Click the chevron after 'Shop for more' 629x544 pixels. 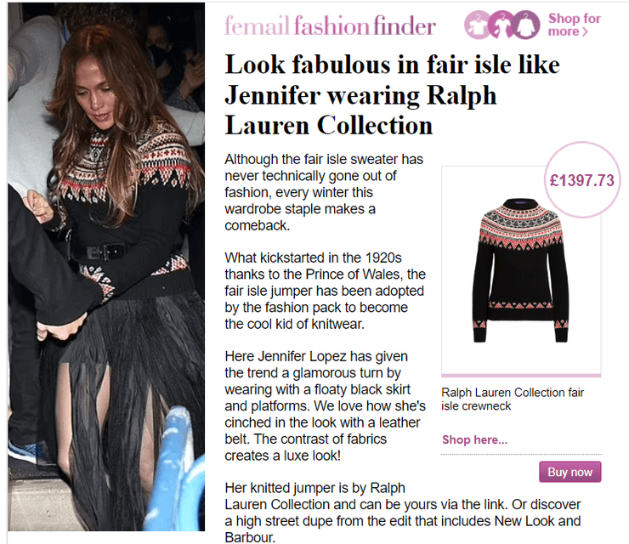pyautogui.click(x=585, y=31)
